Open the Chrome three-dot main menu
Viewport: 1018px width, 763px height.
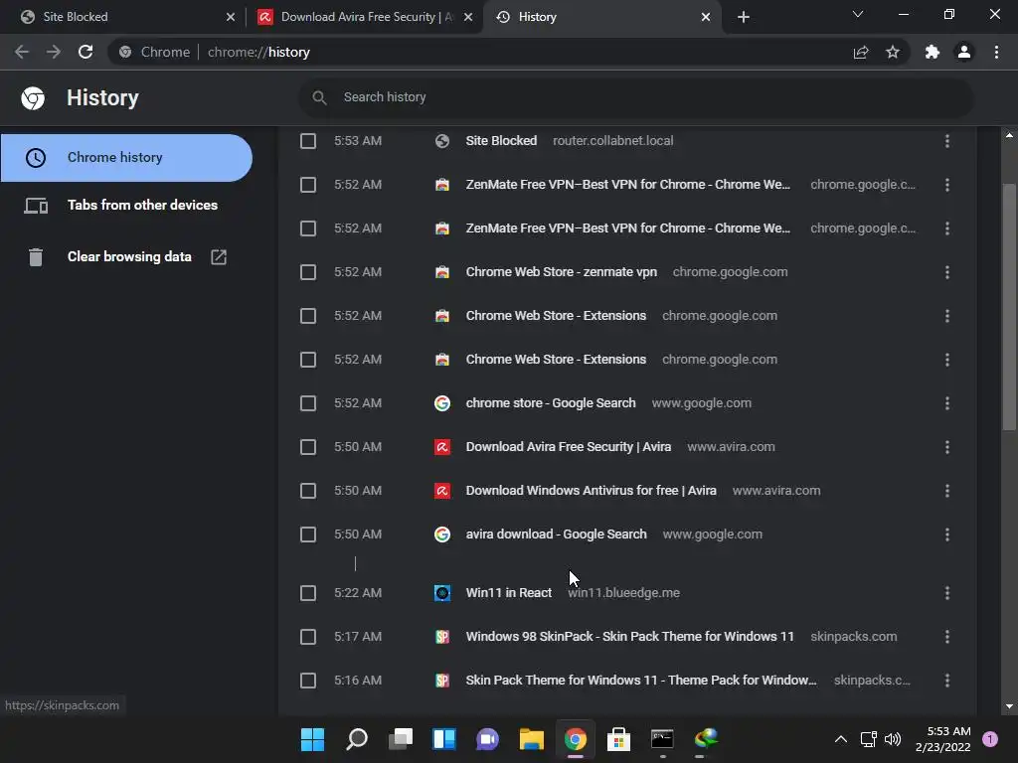pyautogui.click(x=996, y=52)
